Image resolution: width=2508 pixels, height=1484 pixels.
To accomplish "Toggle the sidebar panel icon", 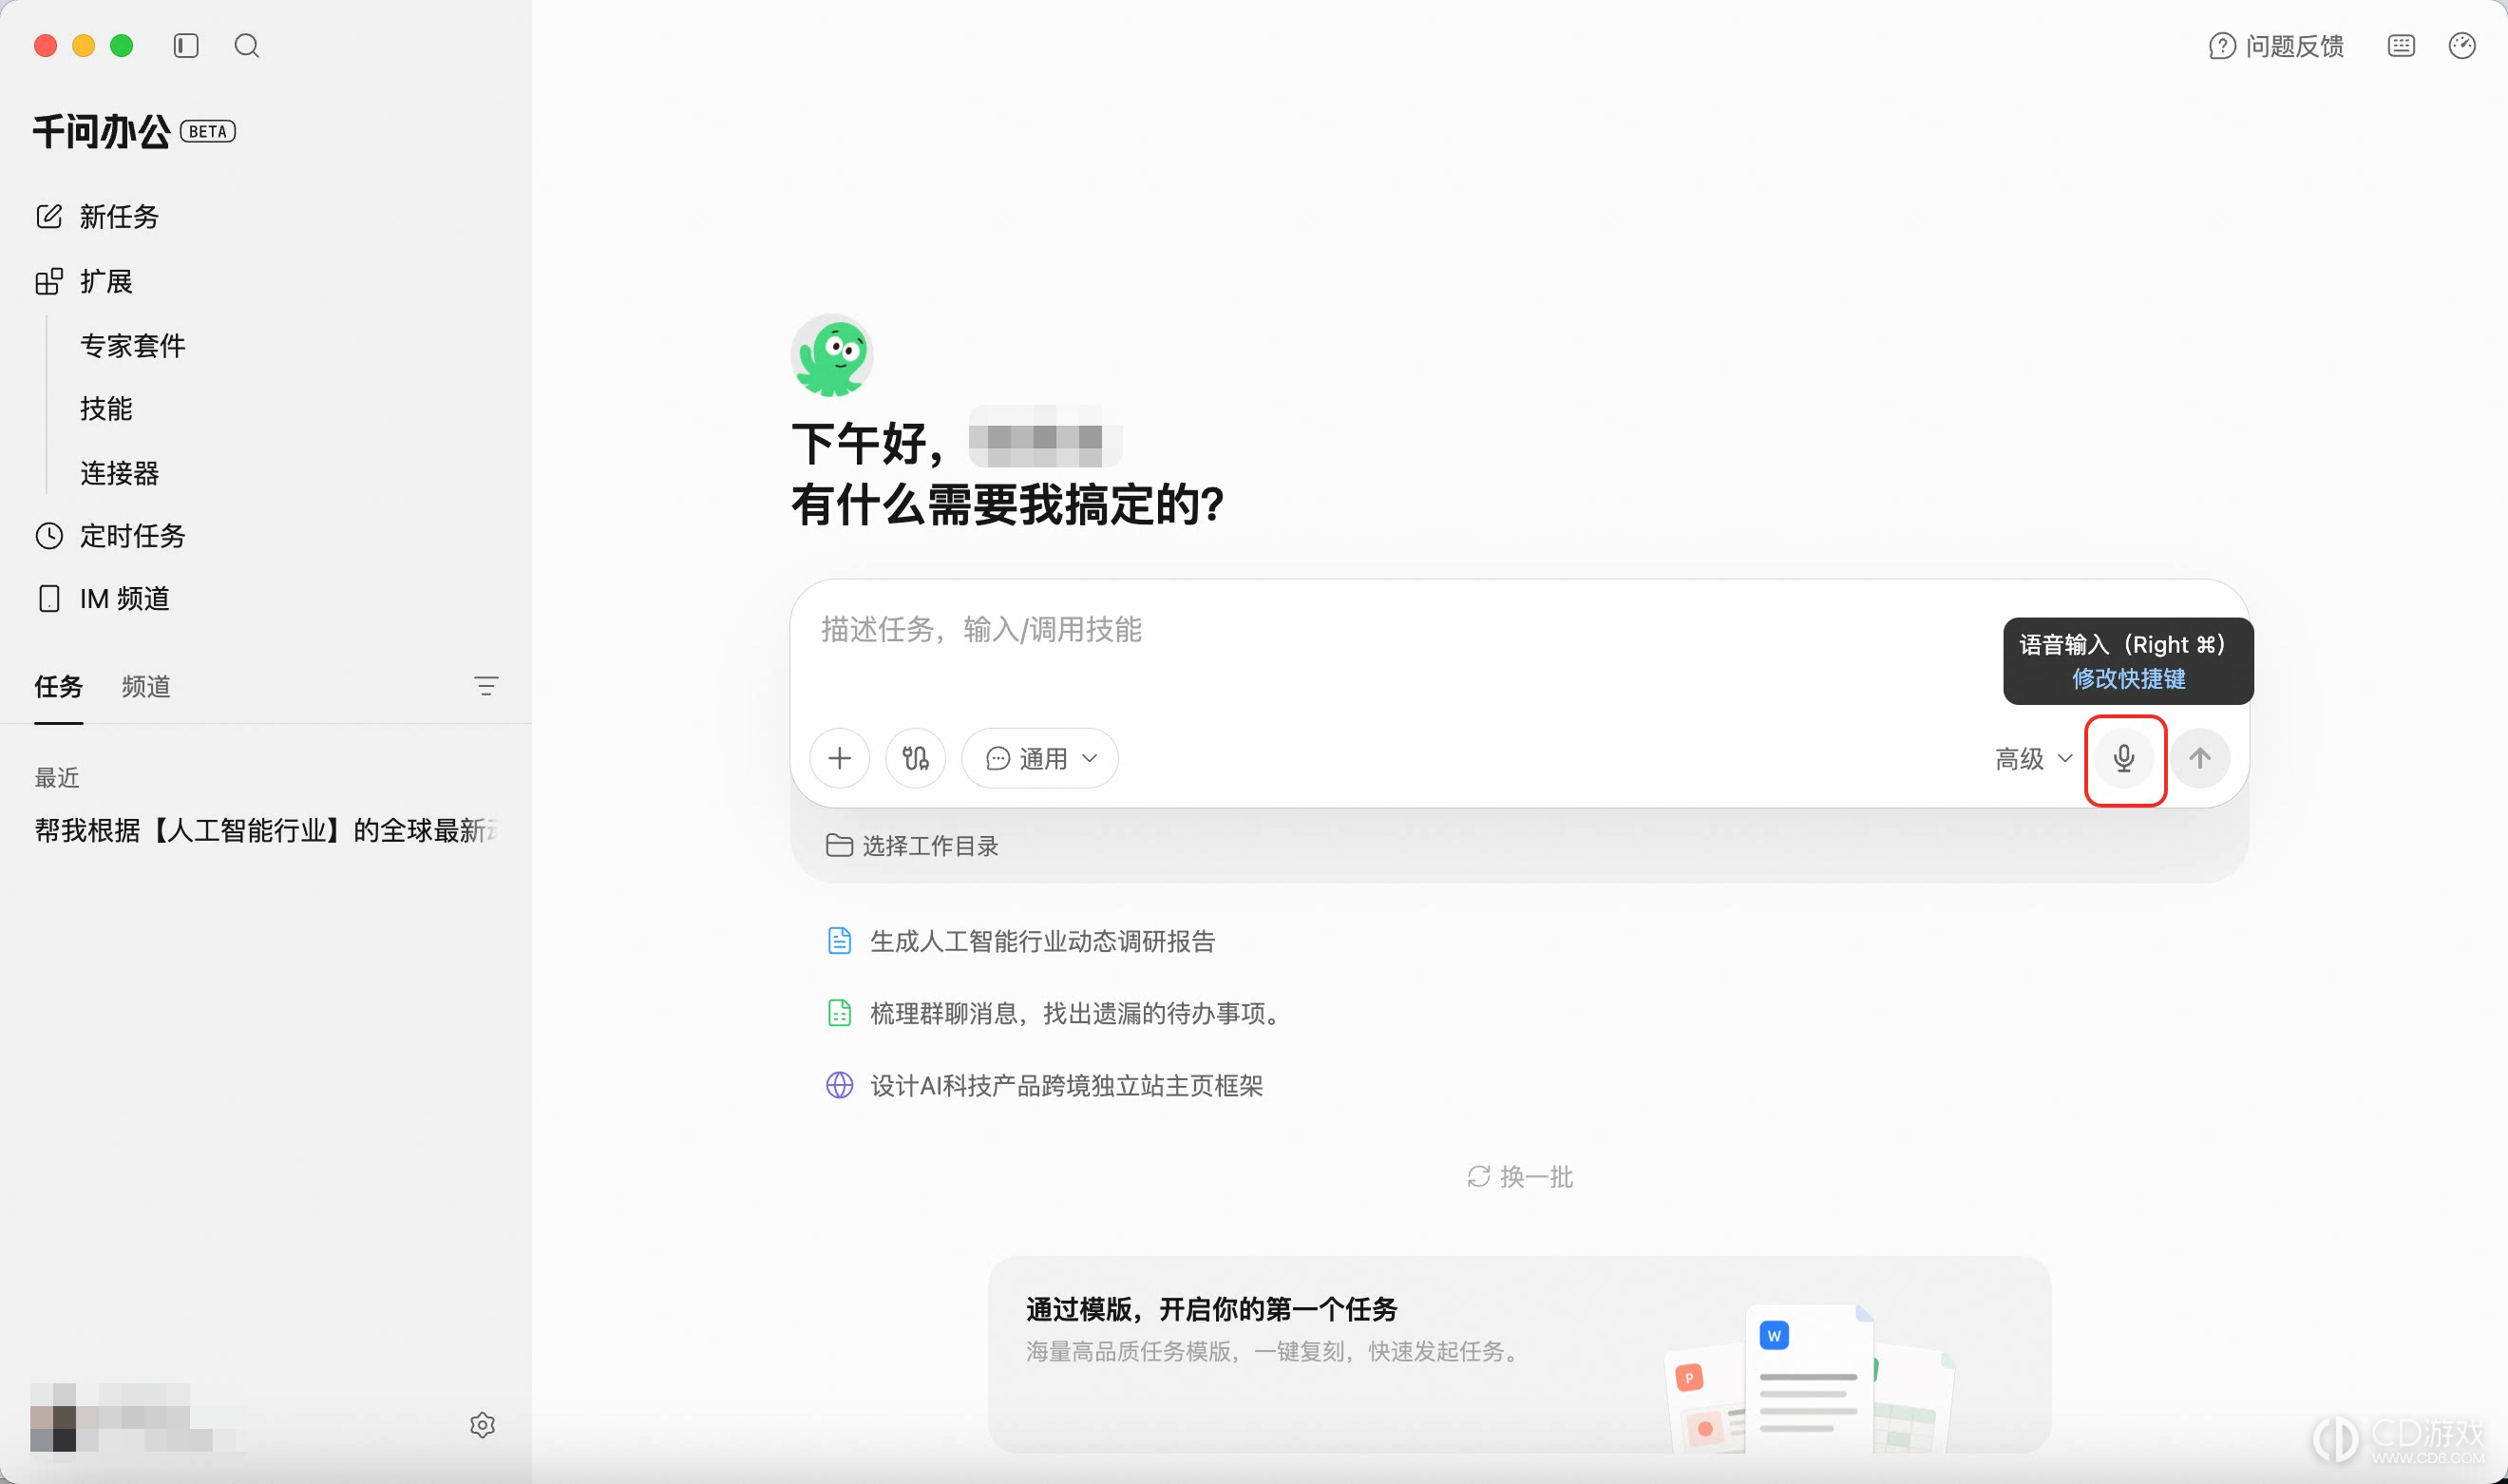I will point(186,46).
